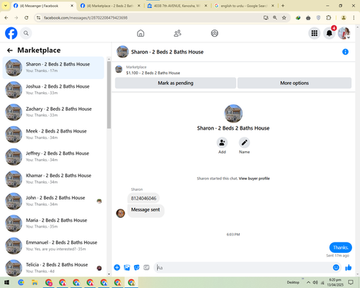
Task: Click Sharon's avatar beside messages
Action: pos(120,213)
